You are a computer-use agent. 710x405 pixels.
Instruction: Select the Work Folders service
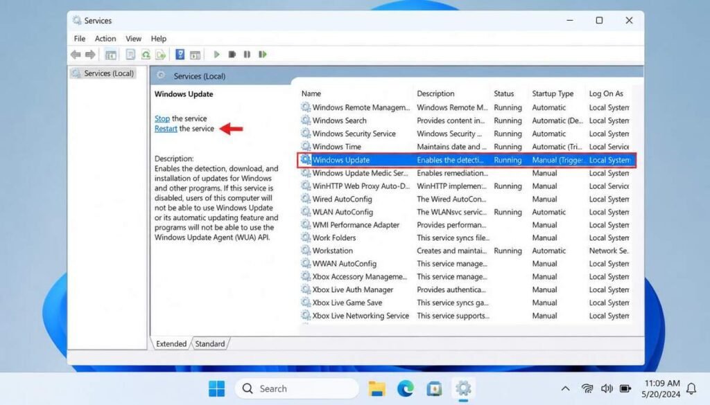click(465, 237)
